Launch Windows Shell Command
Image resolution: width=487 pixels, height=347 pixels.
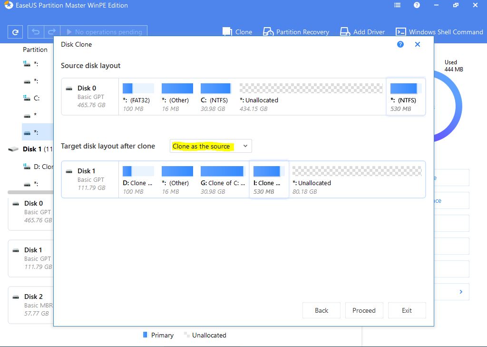click(439, 32)
